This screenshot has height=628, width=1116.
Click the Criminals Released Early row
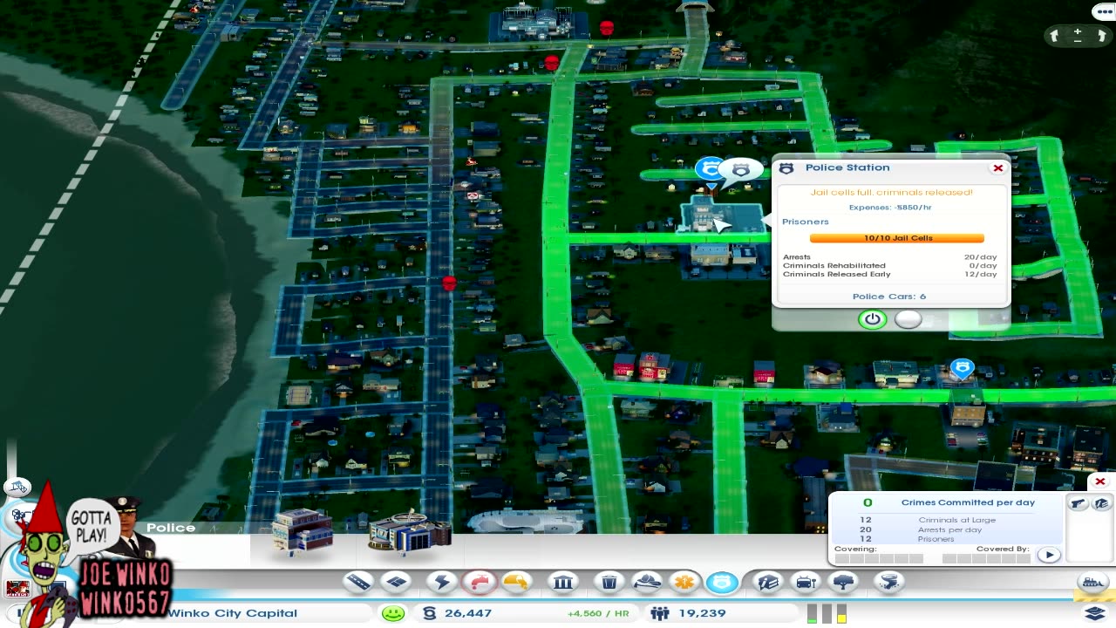coord(890,274)
